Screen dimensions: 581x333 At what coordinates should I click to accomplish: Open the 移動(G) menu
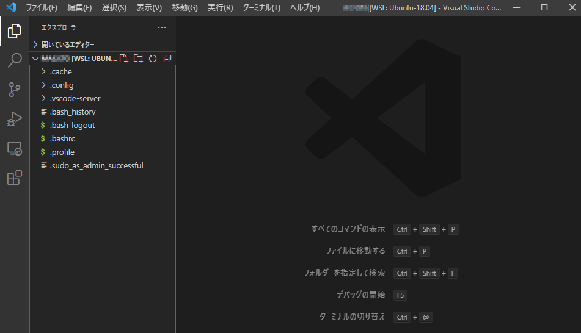click(185, 8)
